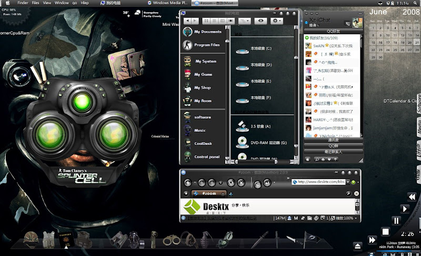The height and width of the screenshot is (256, 421).
Task: Select the #zoom browser tab
Action: pos(209,193)
